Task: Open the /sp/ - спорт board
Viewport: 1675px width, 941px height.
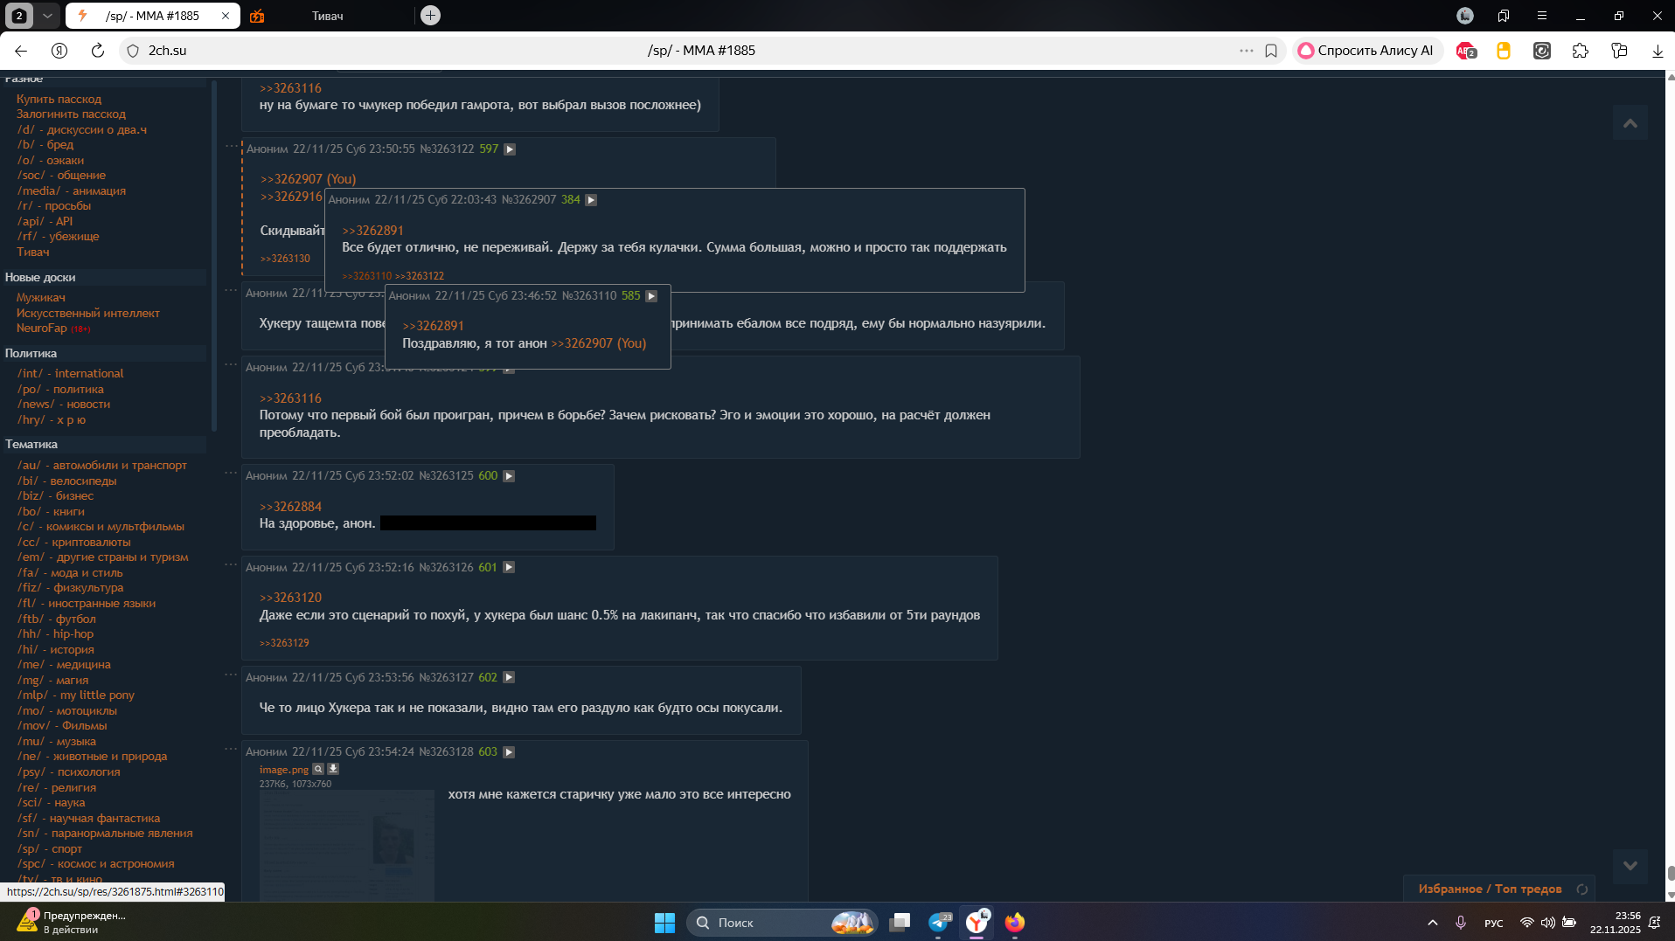Action: (50, 849)
